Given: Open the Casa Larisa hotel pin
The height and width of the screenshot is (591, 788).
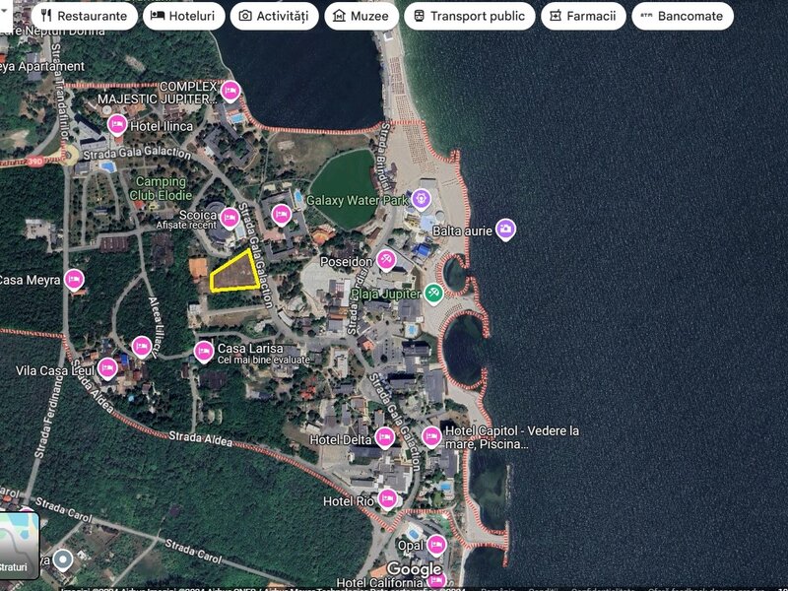Looking at the screenshot, I should [x=204, y=352].
